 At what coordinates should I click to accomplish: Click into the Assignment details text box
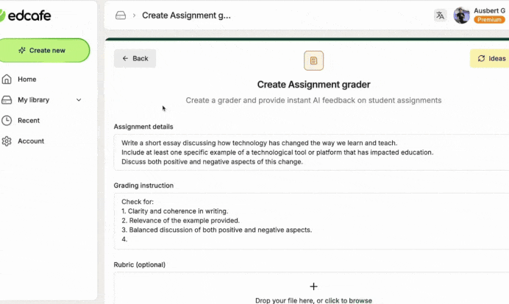pos(311,152)
